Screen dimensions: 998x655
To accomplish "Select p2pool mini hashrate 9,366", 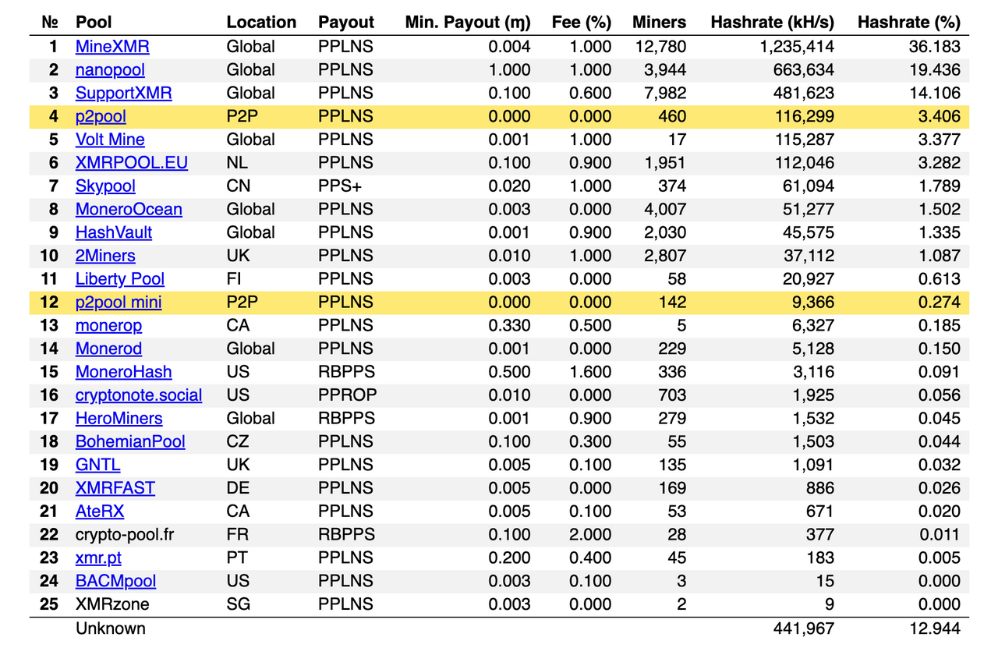I will click(812, 303).
